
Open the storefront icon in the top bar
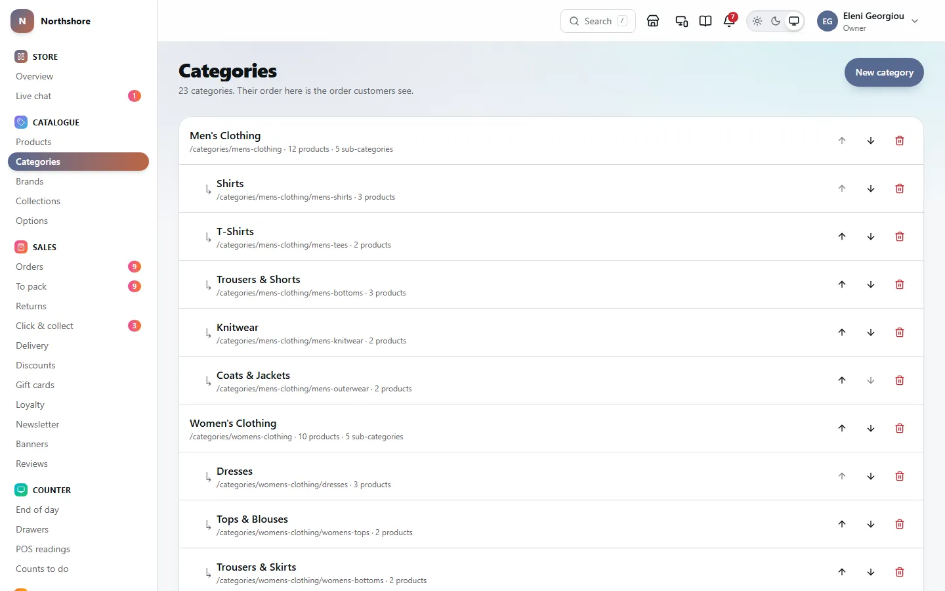(x=653, y=21)
